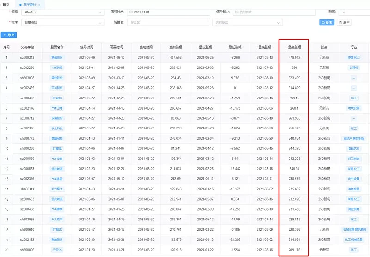Select the code cell sz300343
Image resolution: width=370 pixels, height=257 pixels.
(27, 57)
